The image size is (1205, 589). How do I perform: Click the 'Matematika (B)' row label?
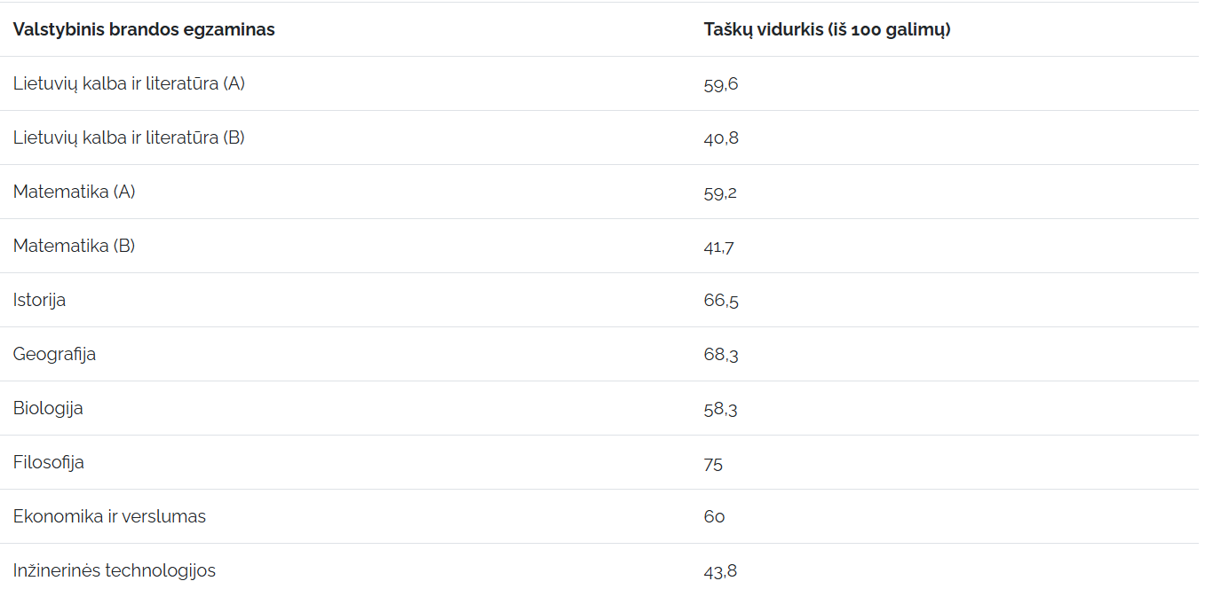pos(75,246)
